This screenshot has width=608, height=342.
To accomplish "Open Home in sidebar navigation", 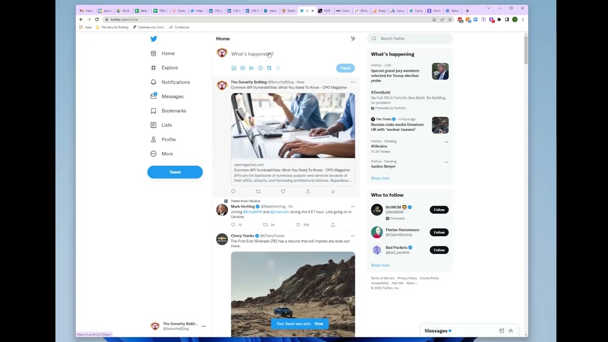I will [x=163, y=54].
